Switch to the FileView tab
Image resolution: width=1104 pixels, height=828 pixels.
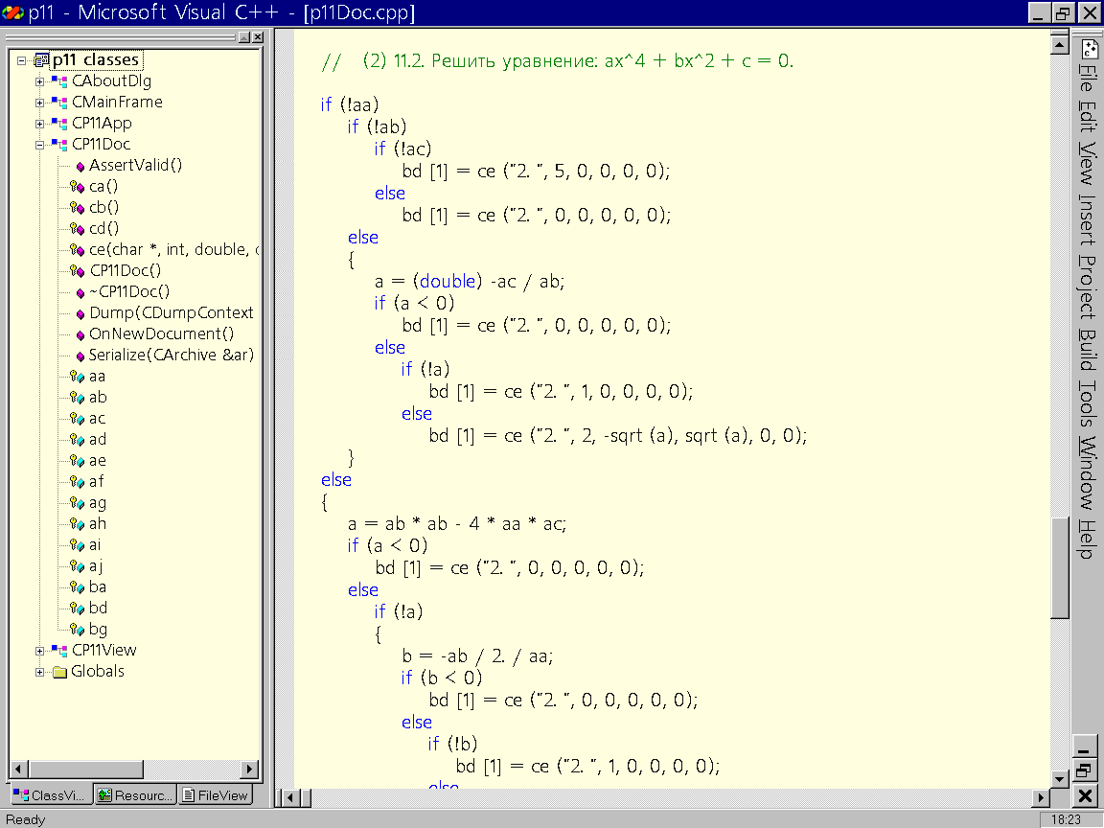click(x=216, y=795)
